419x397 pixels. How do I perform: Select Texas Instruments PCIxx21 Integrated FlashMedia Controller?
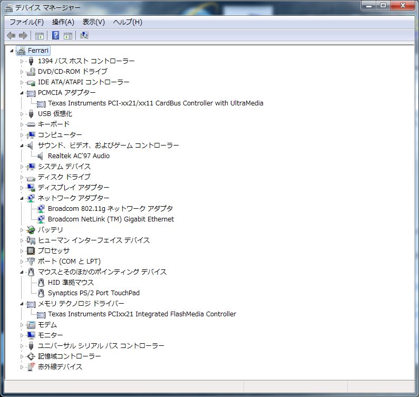(142, 314)
